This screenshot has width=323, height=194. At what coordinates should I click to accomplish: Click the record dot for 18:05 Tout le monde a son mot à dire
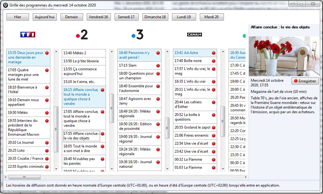[103, 146]
